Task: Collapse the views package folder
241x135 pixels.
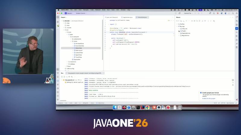Action: [71, 41]
